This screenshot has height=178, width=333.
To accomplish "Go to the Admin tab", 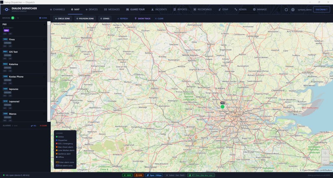I will pos(240,9).
